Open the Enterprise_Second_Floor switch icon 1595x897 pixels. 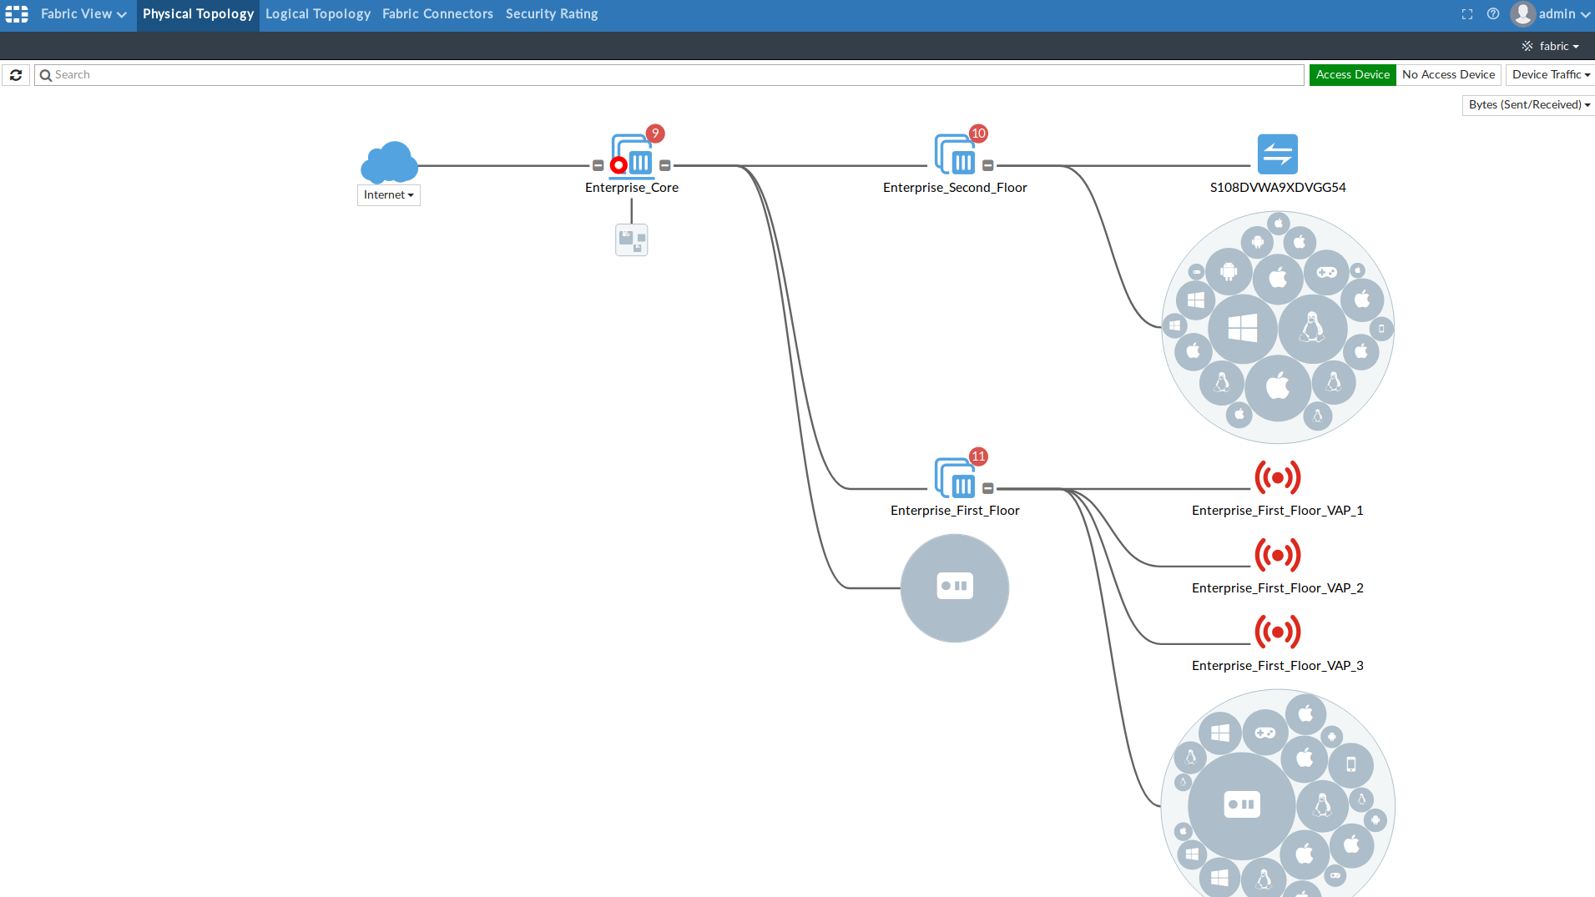click(956, 153)
